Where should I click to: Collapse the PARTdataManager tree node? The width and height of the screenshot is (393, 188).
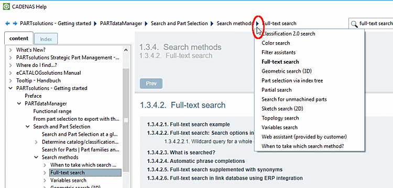[x=19, y=103]
